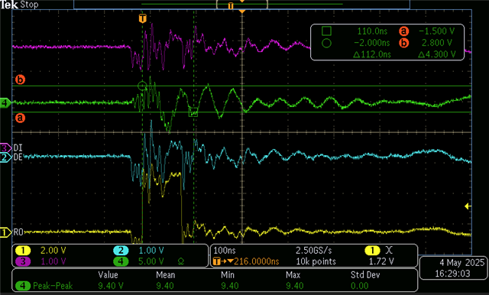Click channel 3 DI ground marker
The height and width of the screenshot is (295, 489).
pyautogui.click(x=5, y=147)
